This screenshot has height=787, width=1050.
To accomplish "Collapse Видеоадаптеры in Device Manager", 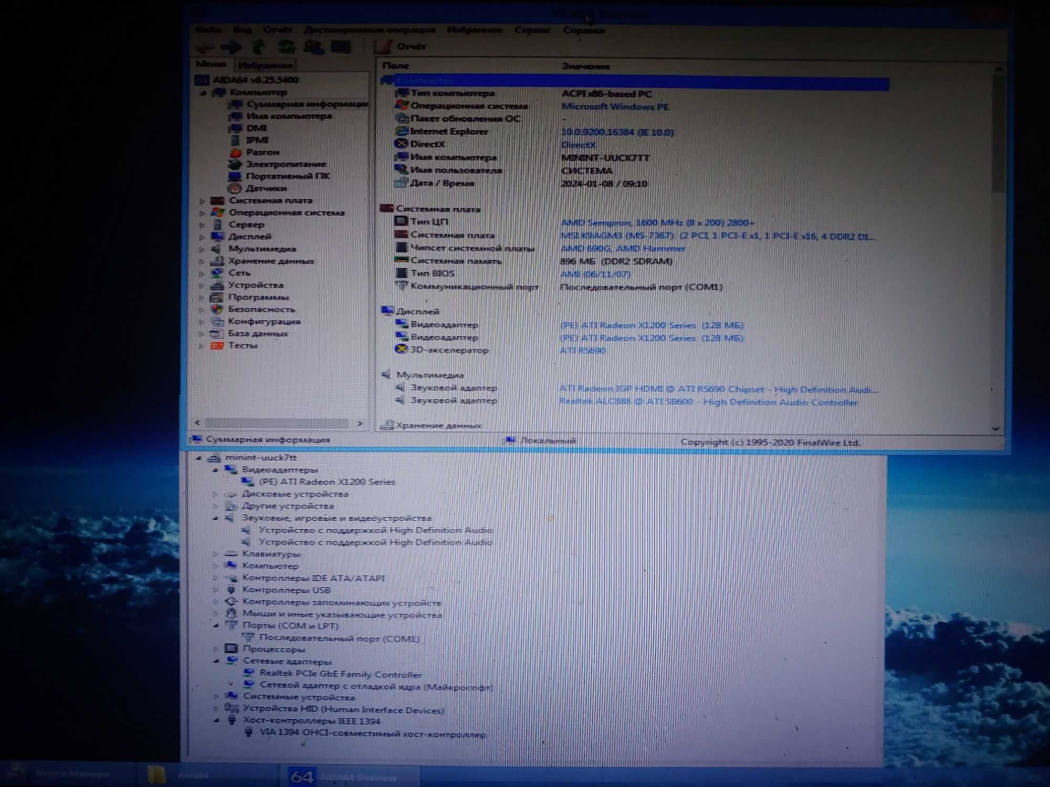I will point(215,471).
